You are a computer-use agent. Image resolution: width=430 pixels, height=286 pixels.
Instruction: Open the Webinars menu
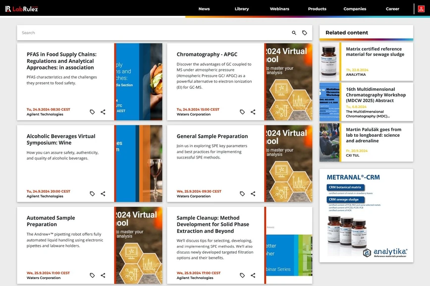(x=279, y=9)
